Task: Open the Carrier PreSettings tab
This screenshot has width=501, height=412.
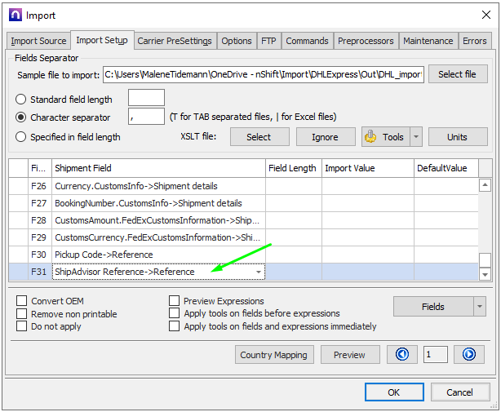Action: coord(175,41)
